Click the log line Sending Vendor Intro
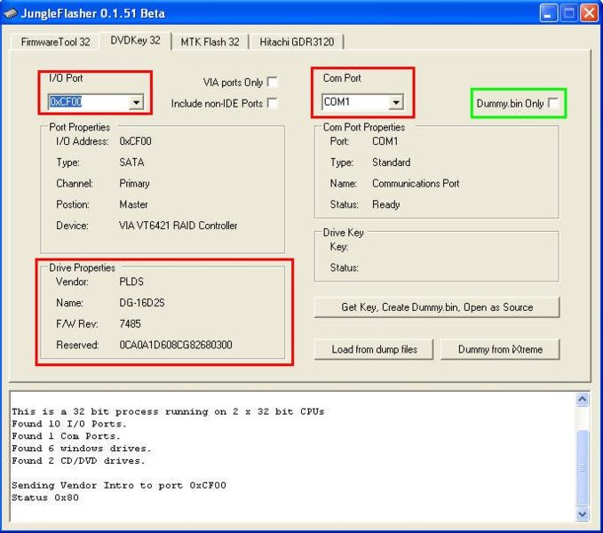The width and height of the screenshot is (603, 533). click(x=118, y=485)
